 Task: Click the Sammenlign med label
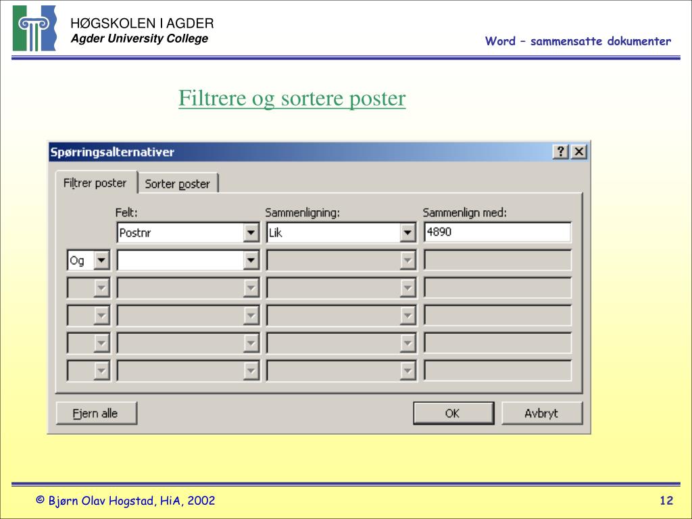pos(465,213)
